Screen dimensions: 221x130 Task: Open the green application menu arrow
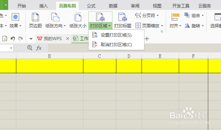[x=6, y=5]
